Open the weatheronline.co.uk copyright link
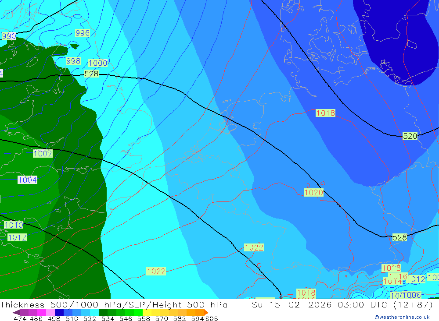439x321 pixels. (402, 317)
